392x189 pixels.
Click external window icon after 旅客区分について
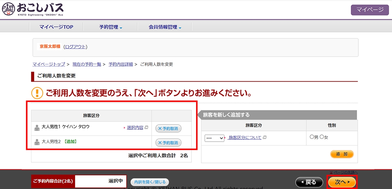[x=265, y=138]
